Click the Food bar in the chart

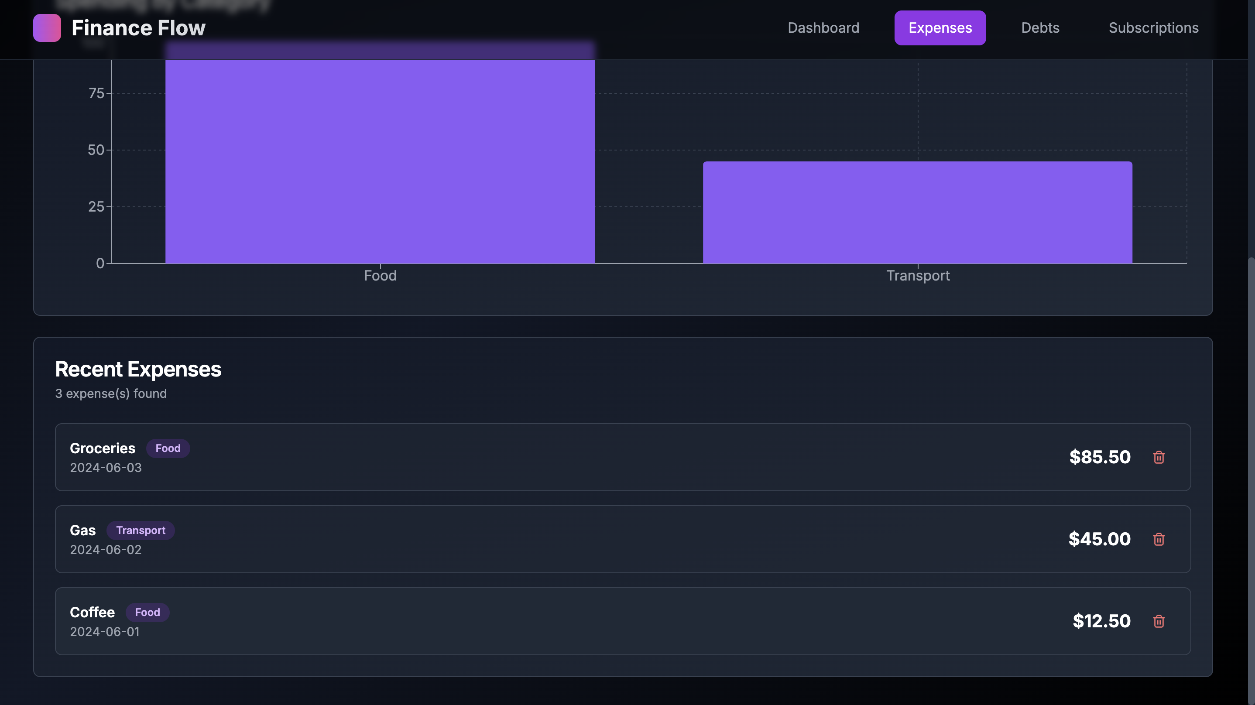380,161
